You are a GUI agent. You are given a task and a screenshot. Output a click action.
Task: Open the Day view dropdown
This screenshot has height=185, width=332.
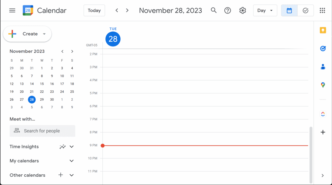(x=265, y=10)
